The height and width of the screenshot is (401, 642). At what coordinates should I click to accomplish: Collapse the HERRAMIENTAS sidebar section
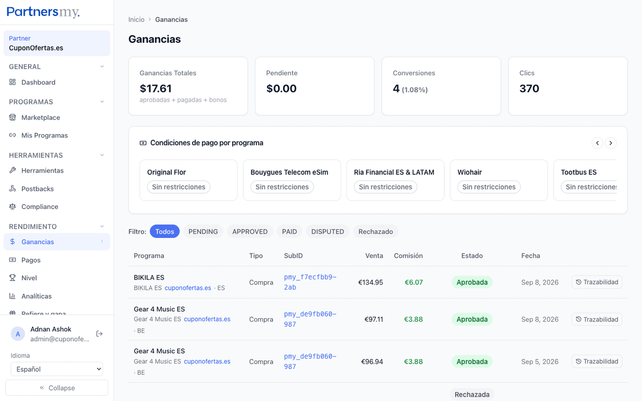[x=102, y=156]
